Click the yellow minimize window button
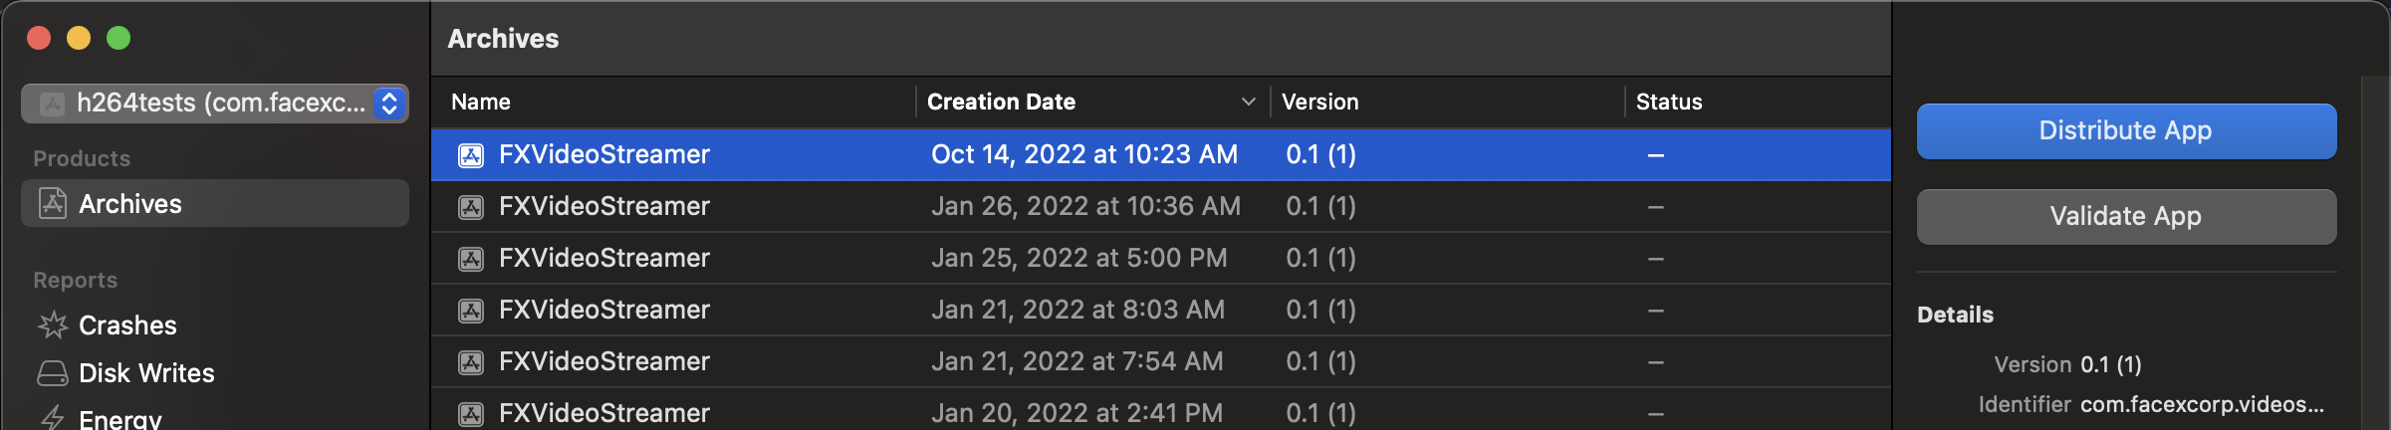 pyautogui.click(x=79, y=38)
